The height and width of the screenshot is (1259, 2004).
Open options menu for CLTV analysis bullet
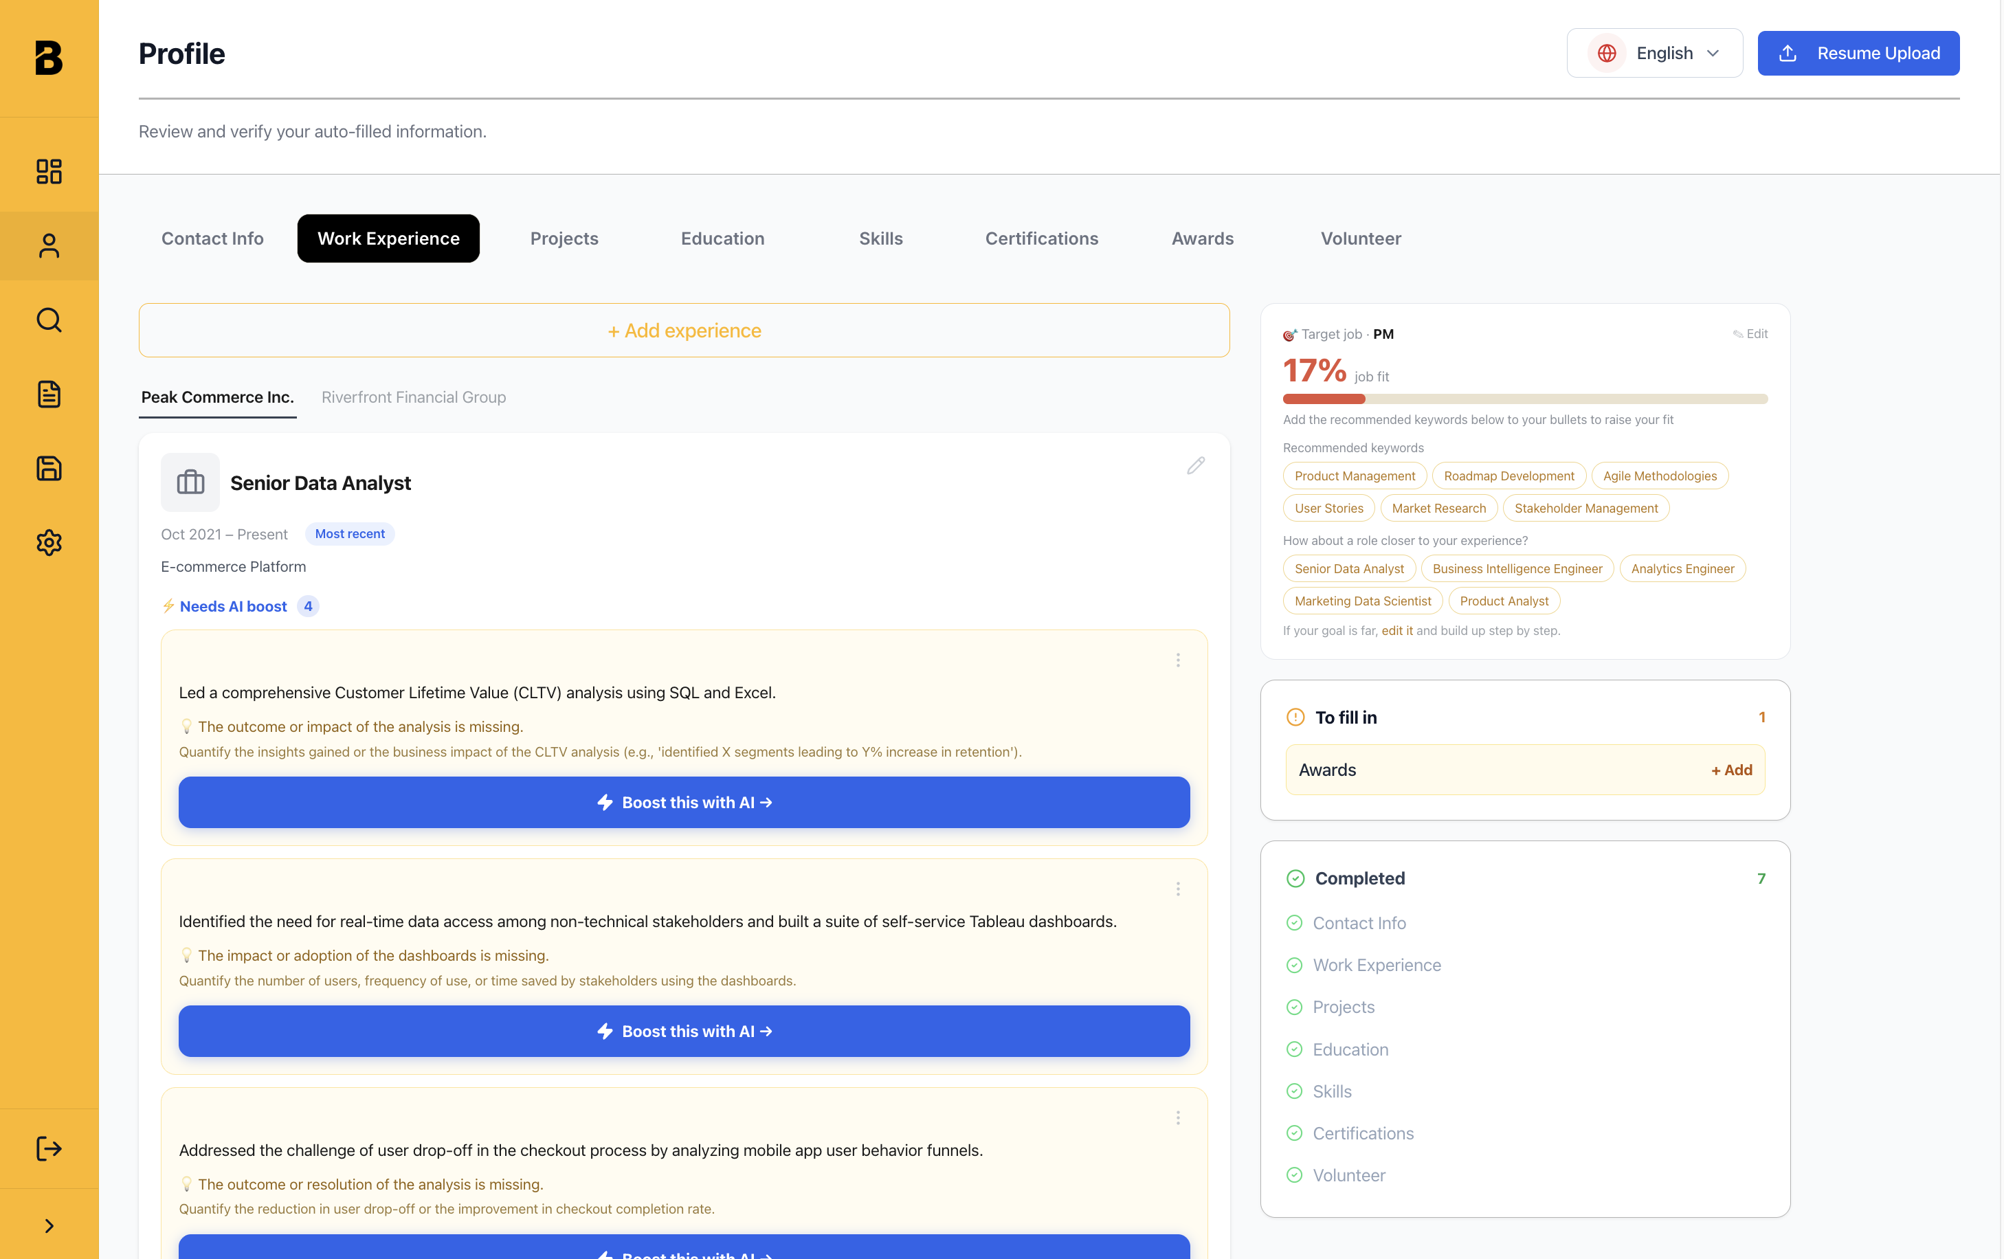coord(1178,660)
